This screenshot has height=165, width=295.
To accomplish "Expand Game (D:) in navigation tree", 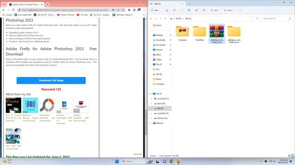I will (x=152, y=104).
